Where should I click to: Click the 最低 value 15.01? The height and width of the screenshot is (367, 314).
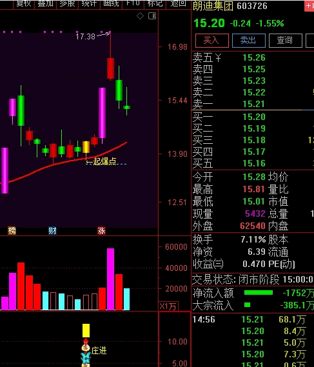click(254, 201)
